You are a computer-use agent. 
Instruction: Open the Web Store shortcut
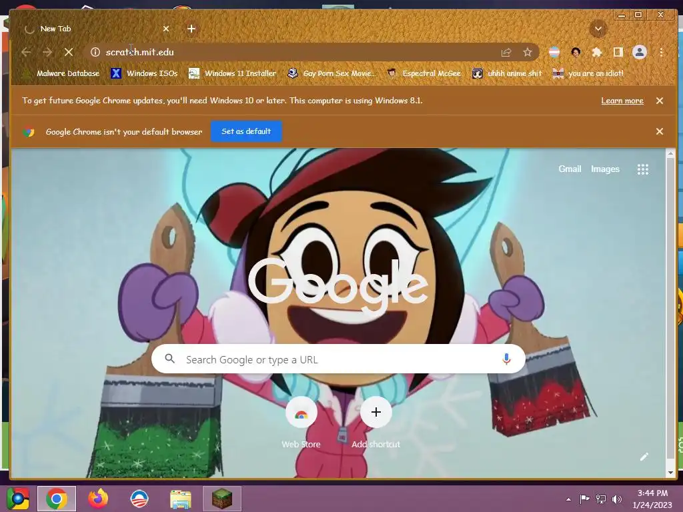click(301, 422)
